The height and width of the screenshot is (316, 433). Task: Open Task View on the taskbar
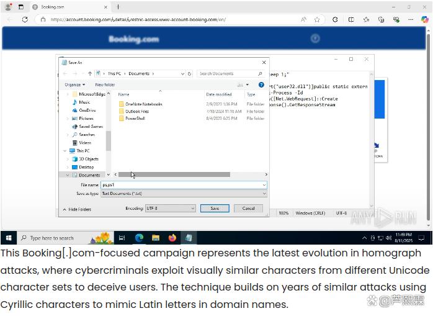point(122,238)
